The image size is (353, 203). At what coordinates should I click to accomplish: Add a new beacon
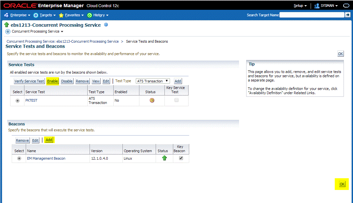49,140
